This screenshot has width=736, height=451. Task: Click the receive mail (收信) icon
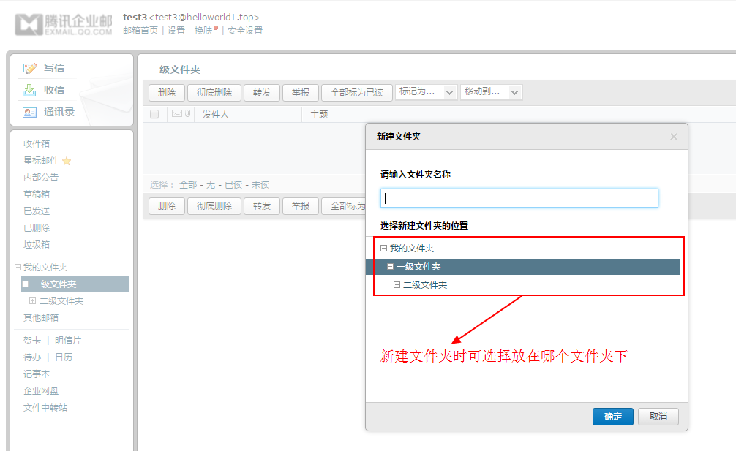[x=30, y=90]
